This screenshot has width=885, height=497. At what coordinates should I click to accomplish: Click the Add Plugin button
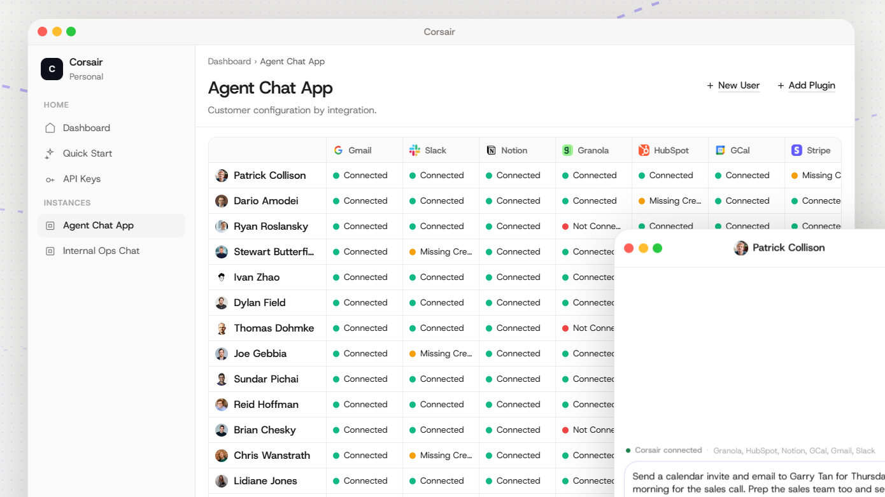(x=807, y=86)
